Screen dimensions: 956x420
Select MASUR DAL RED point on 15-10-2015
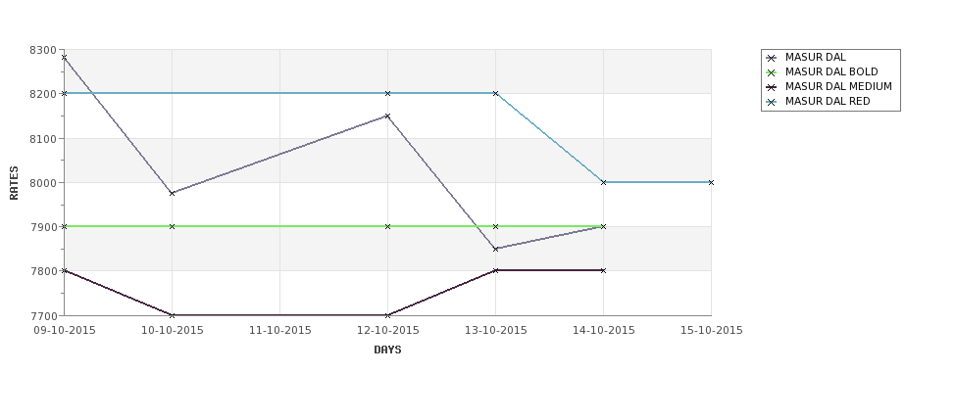click(x=711, y=182)
